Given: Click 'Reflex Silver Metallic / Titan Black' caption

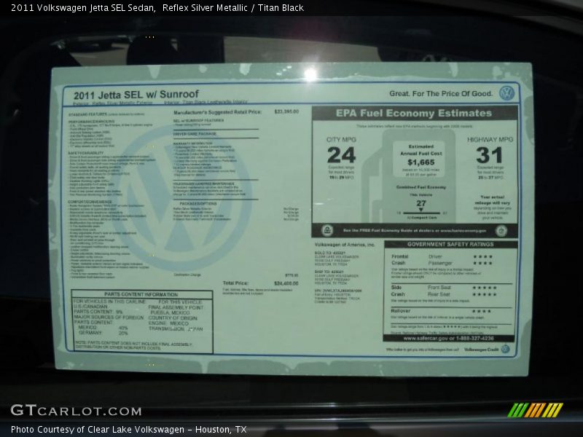Looking at the screenshot, I should coord(232,8).
